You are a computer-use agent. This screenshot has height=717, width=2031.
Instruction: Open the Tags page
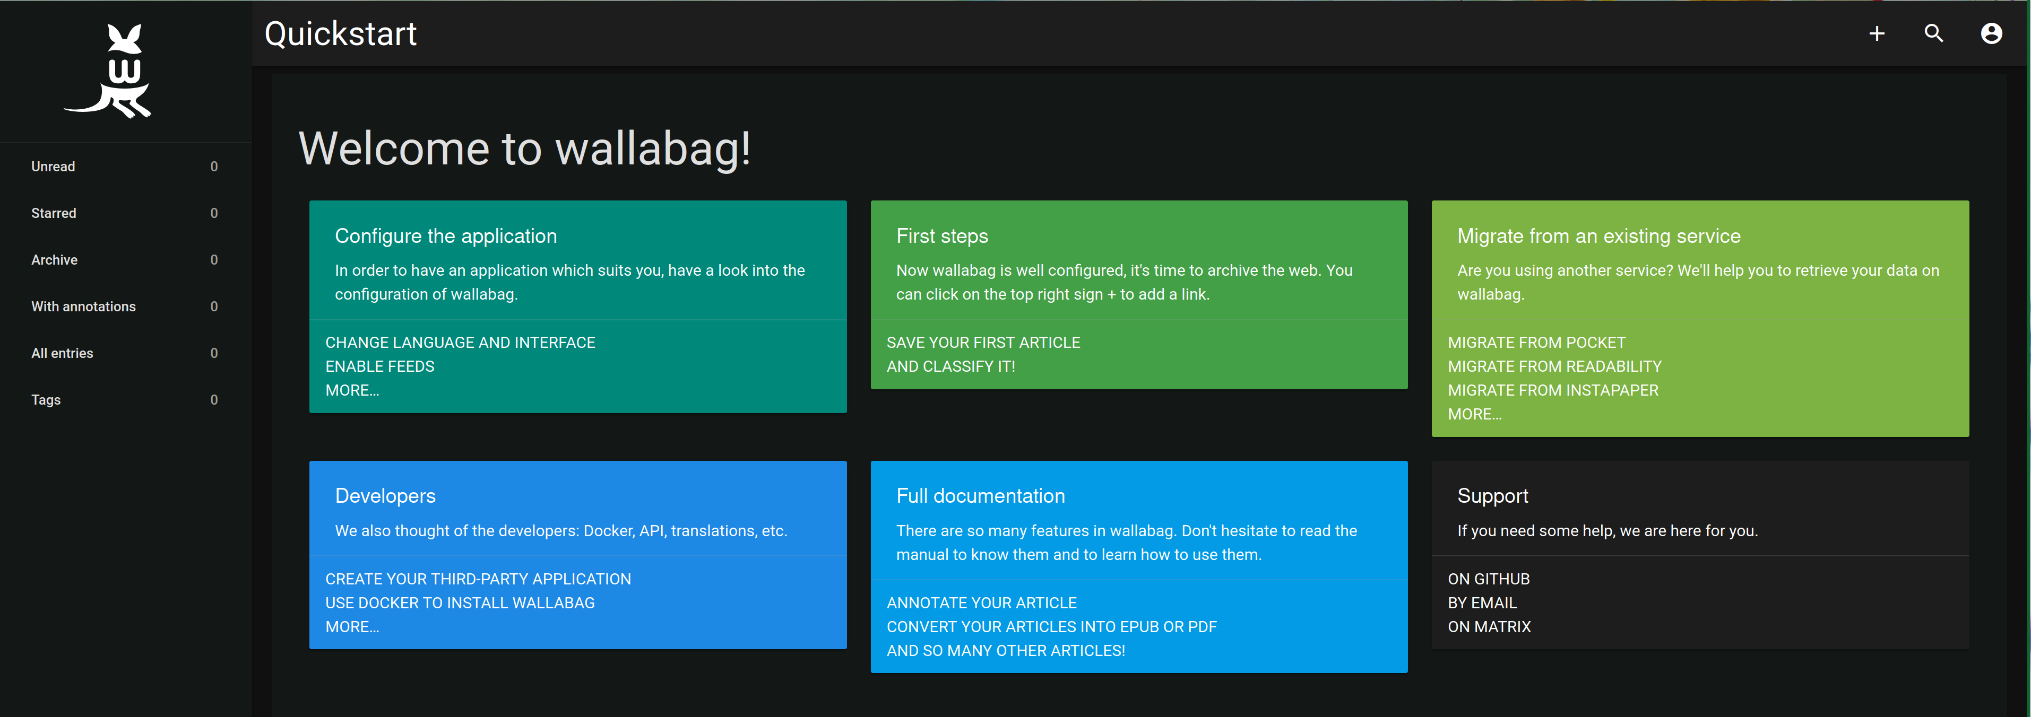pyautogui.click(x=126, y=399)
